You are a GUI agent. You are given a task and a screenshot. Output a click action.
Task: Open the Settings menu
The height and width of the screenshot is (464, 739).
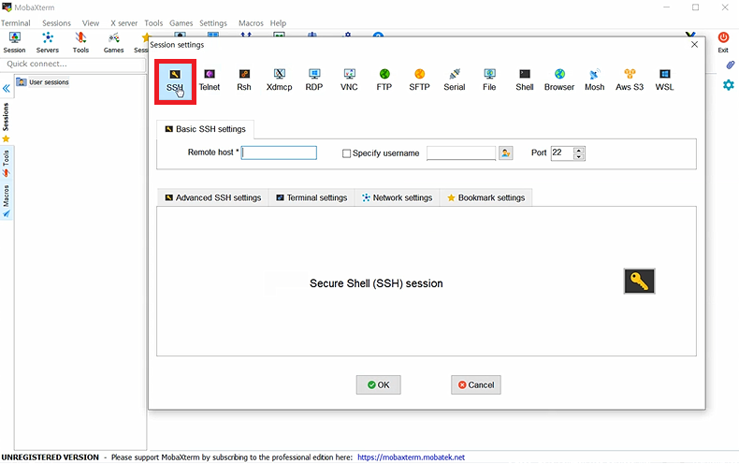click(x=213, y=23)
